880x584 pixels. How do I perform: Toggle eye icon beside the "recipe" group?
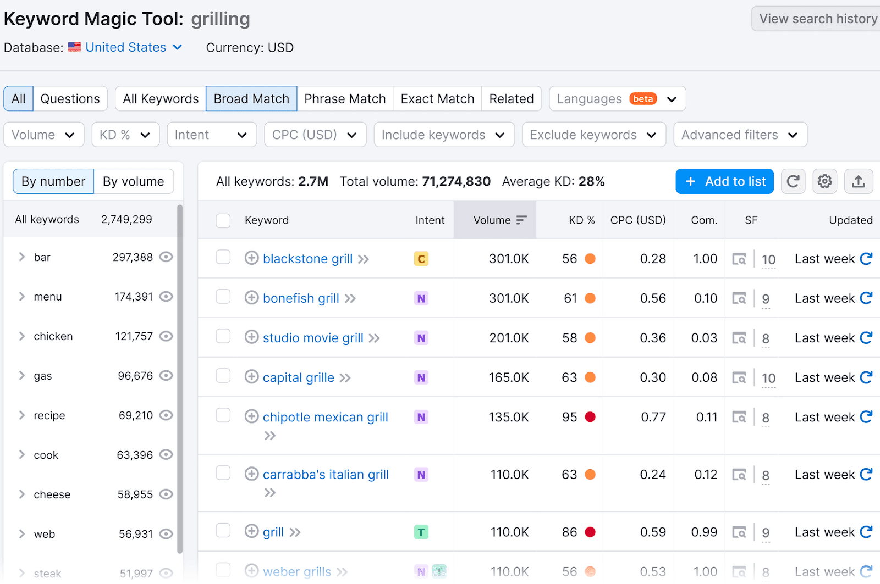click(166, 415)
